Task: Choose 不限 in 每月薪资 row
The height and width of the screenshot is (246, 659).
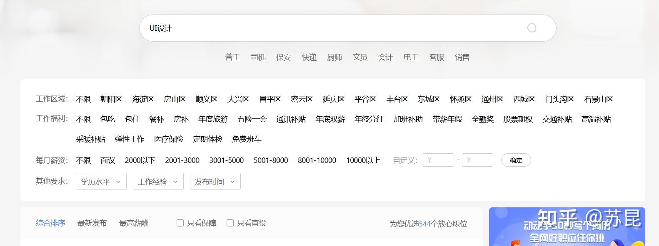Action: tap(83, 160)
